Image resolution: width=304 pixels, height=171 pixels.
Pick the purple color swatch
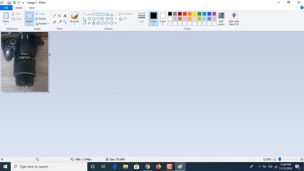pyautogui.click(x=214, y=14)
